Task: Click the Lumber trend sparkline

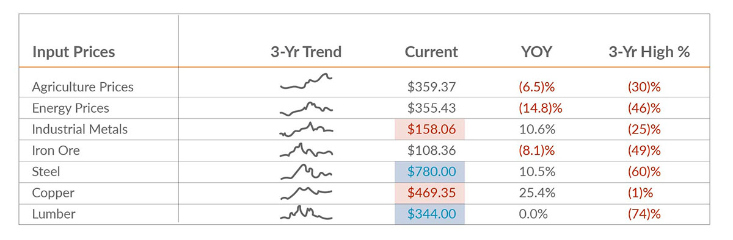Action: pyautogui.click(x=306, y=213)
